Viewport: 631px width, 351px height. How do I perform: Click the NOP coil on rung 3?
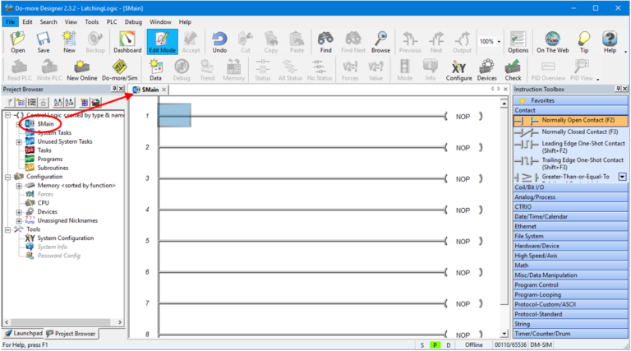pyautogui.click(x=463, y=179)
